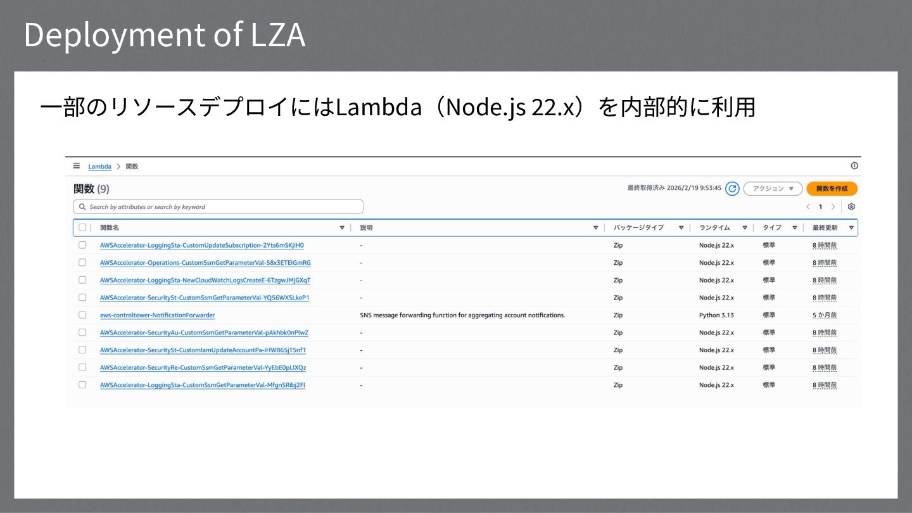The height and width of the screenshot is (513, 912).
Task: Toggle the select-all checkbox in header
Action: coord(82,227)
